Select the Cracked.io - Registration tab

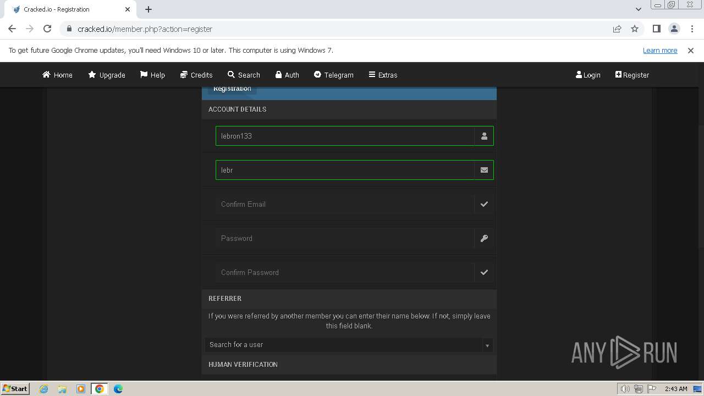pos(71,9)
